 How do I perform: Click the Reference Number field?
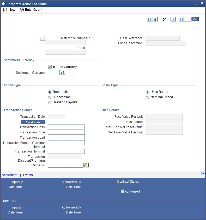pyautogui.click(x=65, y=43)
